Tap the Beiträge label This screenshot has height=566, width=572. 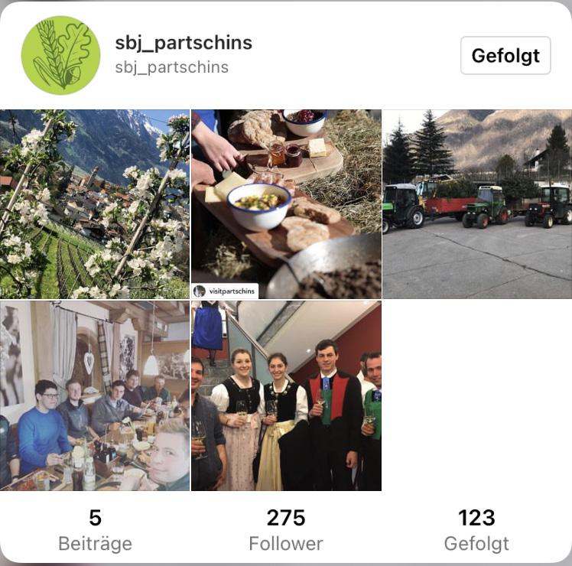[96, 544]
